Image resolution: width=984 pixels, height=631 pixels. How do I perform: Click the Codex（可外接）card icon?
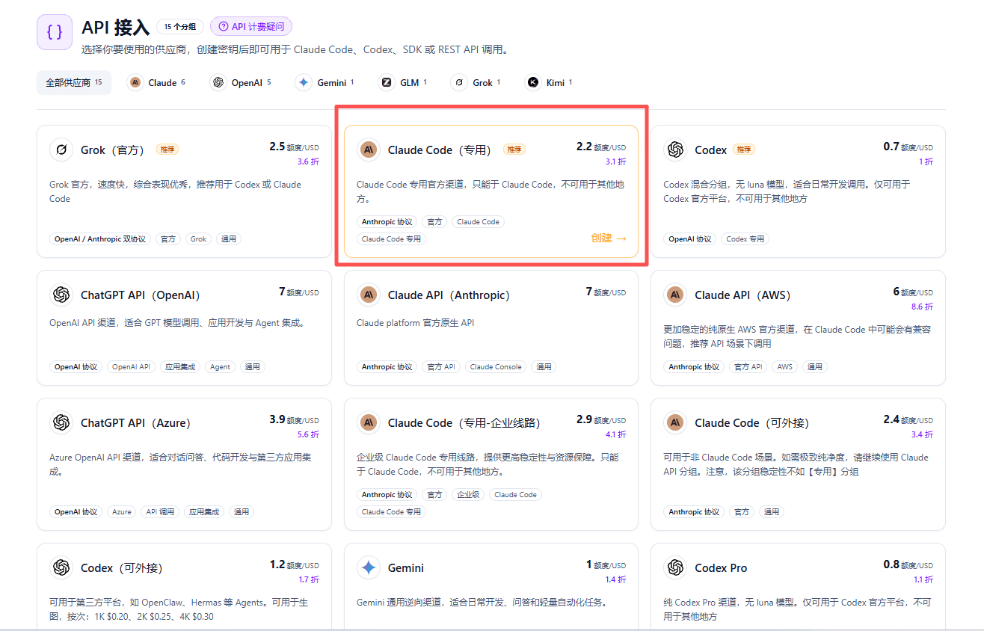pos(61,567)
